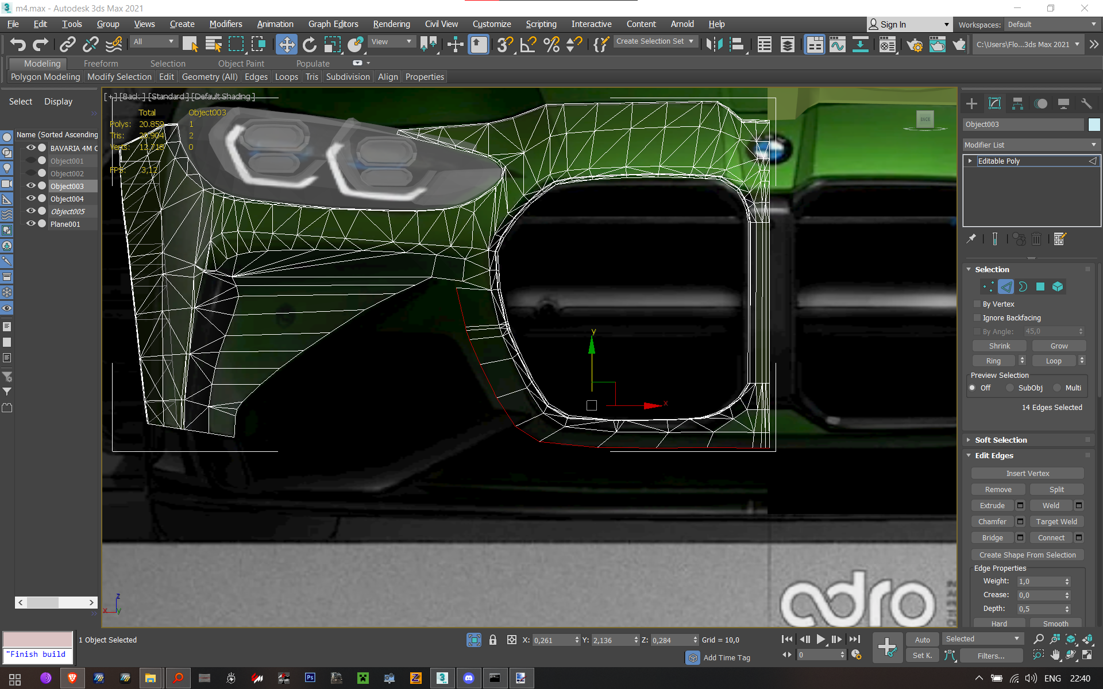Toggle the Angle Snap icon
The height and width of the screenshot is (689, 1103).
click(528, 44)
